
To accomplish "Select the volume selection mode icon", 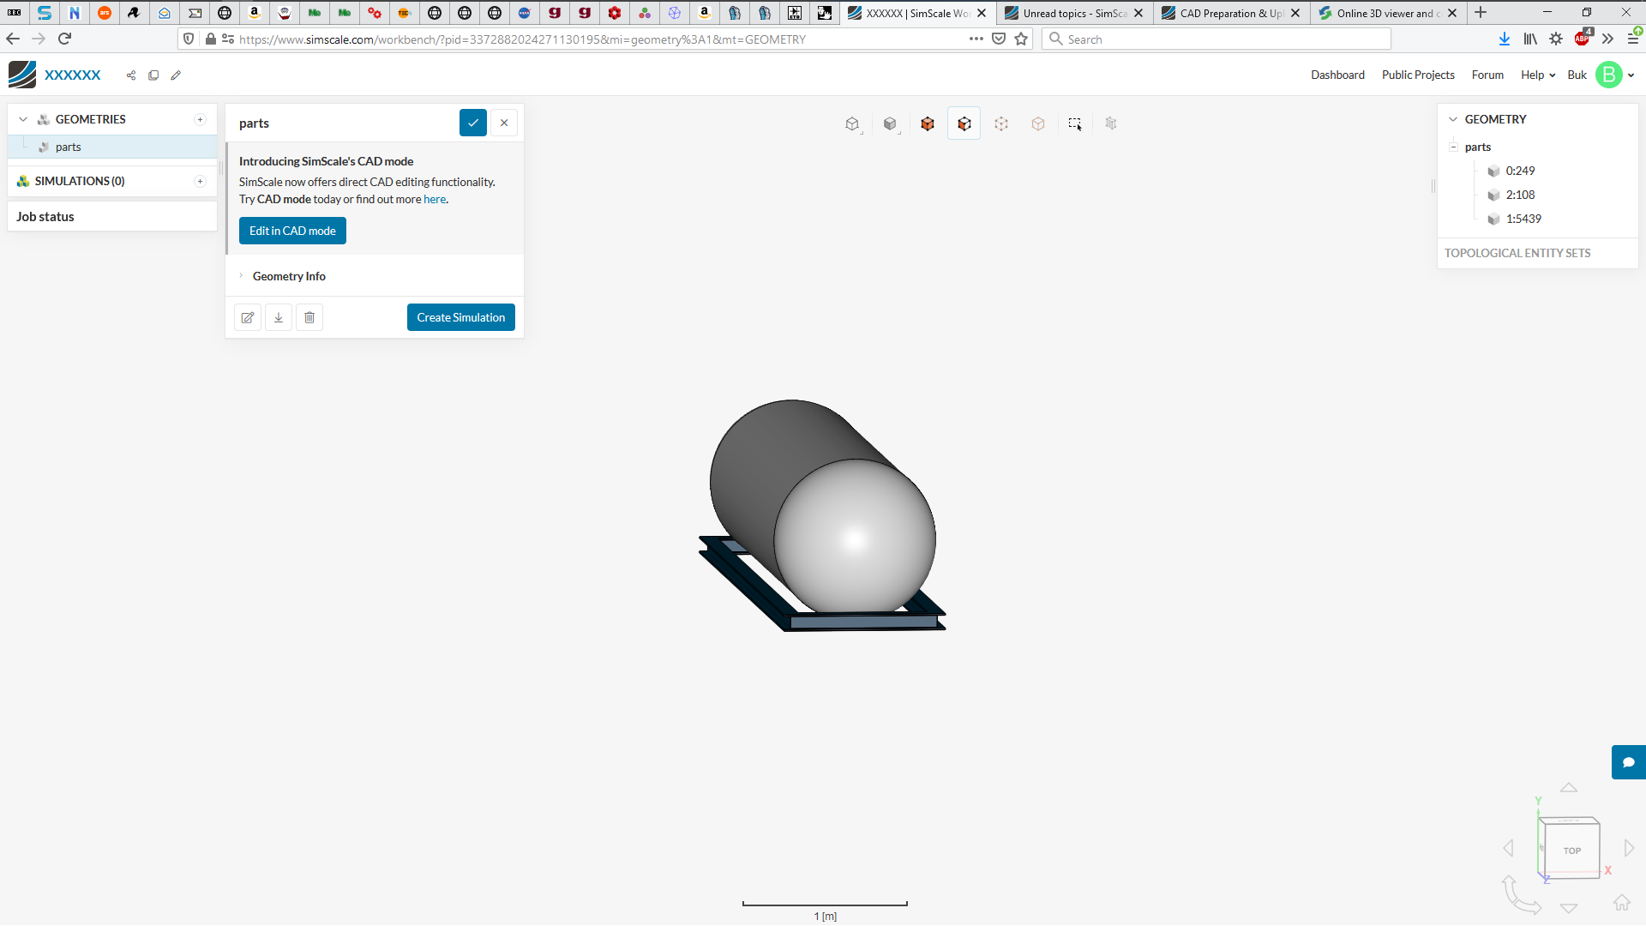I will pyautogui.click(x=927, y=123).
